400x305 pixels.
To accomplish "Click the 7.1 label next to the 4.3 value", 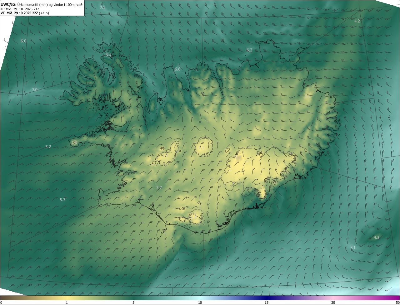I will point(353,247).
